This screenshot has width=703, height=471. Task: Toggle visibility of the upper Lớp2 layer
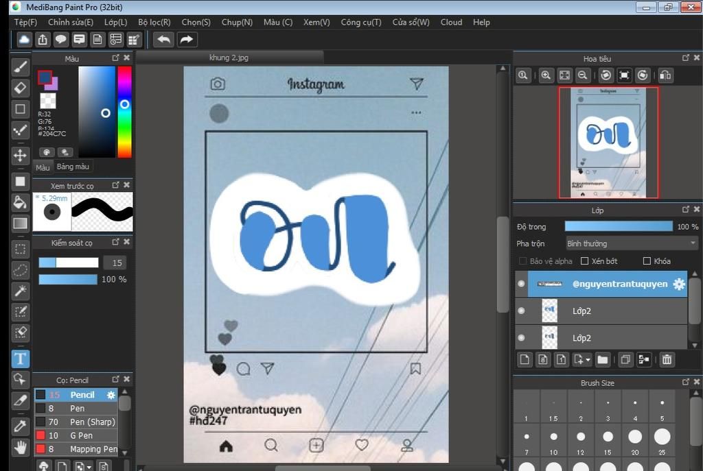click(521, 311)
